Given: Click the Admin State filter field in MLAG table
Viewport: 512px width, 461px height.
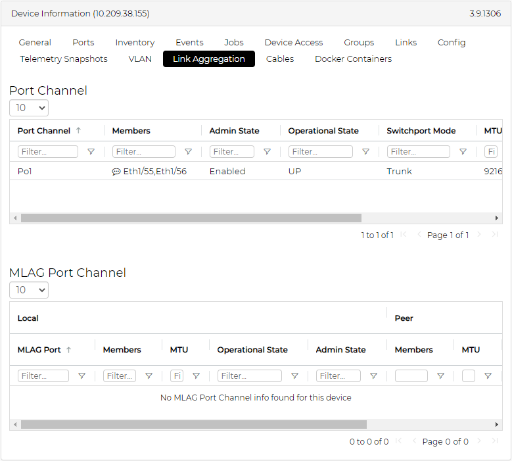Looking at the screenshot, I should 338,376.
